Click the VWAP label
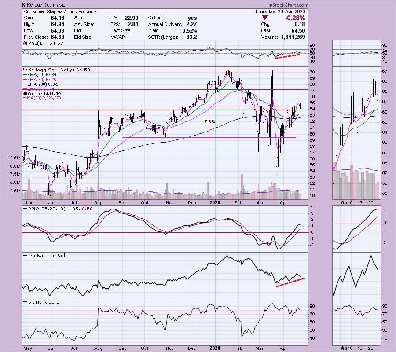This screenshot has width=396, height=352. tap(118, 37)
